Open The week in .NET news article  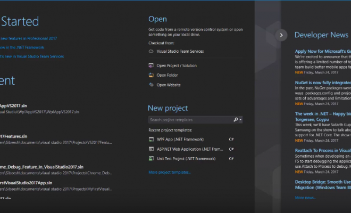pos(323,117)
